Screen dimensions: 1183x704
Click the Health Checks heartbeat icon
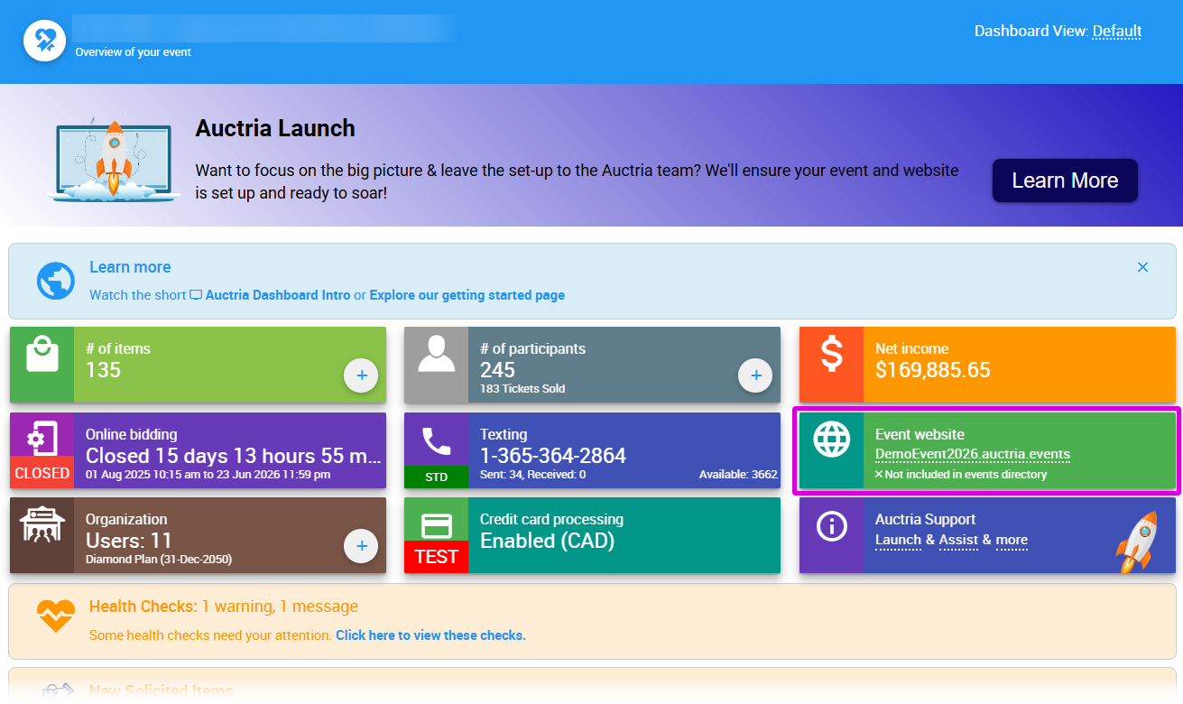56,616
